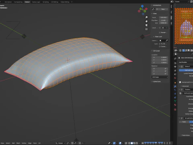Toggle the Lock Camera to View checkbox
The image size is (193, 145).
tap(160, 46)
